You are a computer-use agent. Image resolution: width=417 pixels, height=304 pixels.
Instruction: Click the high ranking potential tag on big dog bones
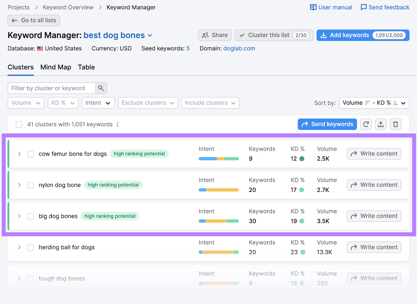click(x=110, y=216)
